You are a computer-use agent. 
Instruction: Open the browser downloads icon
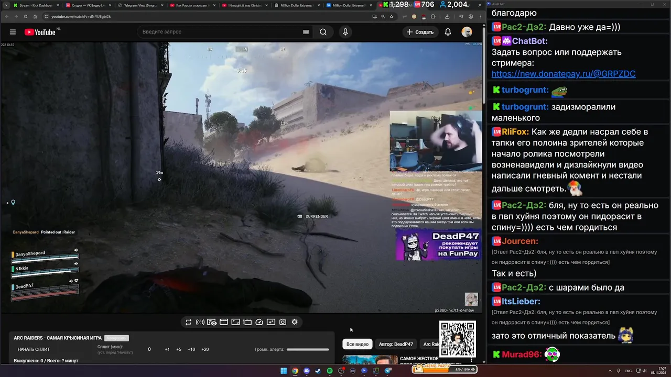click(x=447, y=16)
